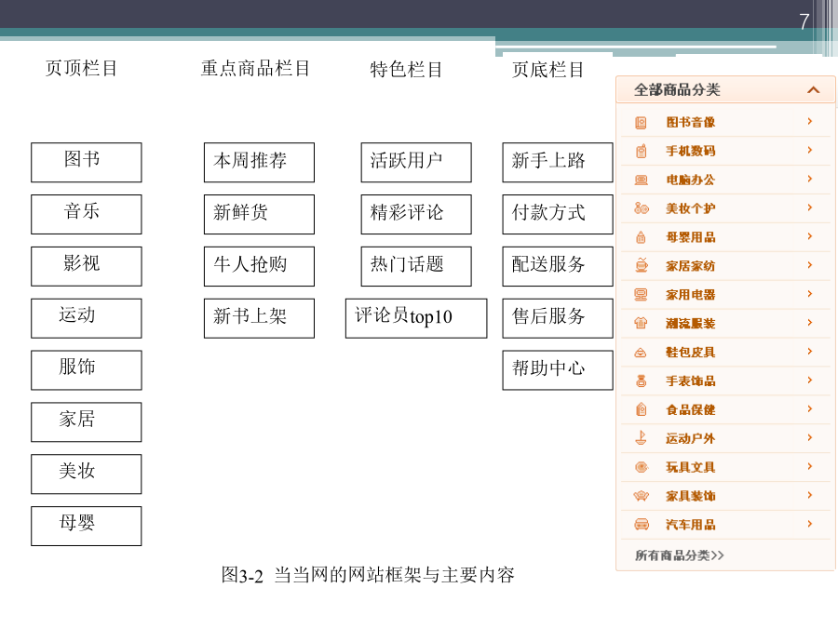Click the 付款方式 box
838x628 pixels.
[558, 214]
